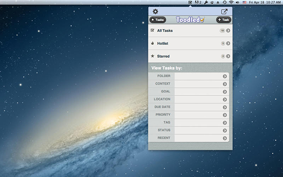The image size is (283, 177).
Task: View tasks by LOCATION
Action: tap(189, 100)
